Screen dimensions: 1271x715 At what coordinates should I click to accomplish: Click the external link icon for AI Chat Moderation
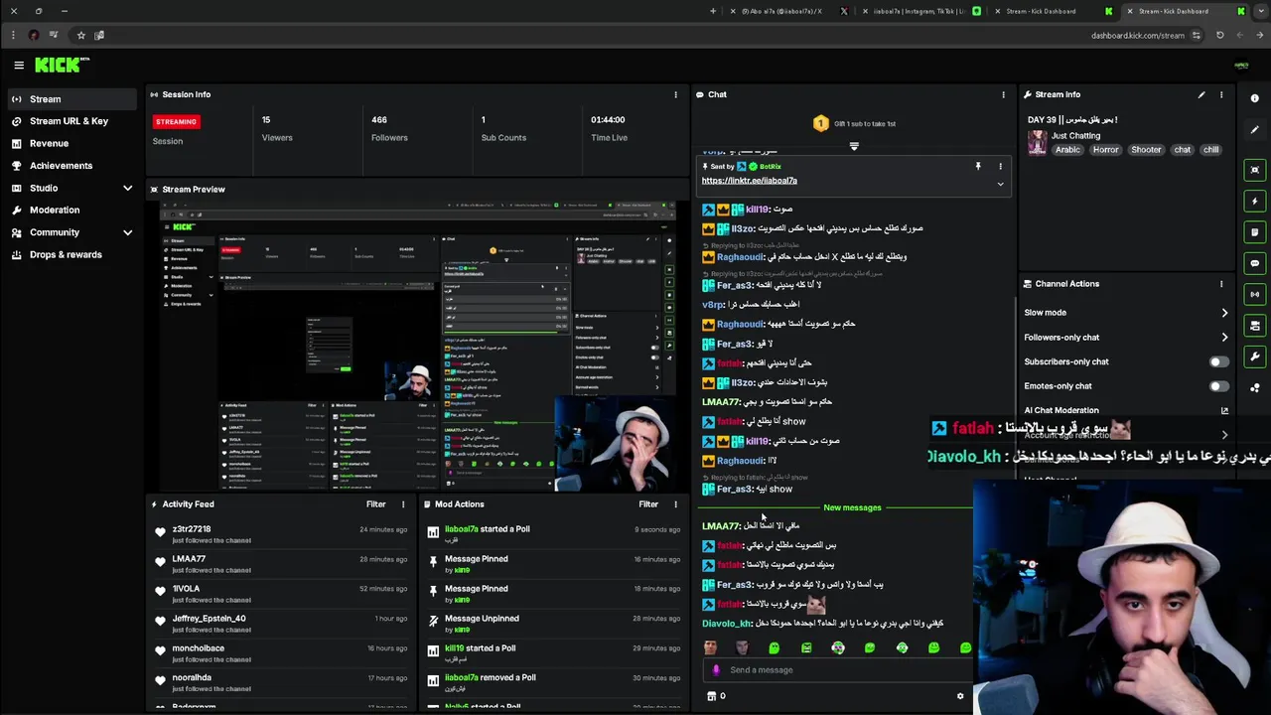[x=1224, y=410]
